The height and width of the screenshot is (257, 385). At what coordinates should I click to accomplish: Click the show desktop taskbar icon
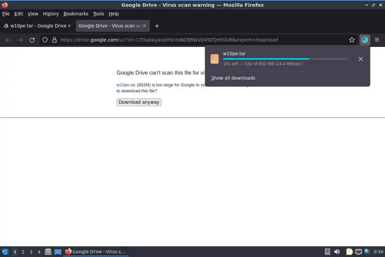coord(58,252)
